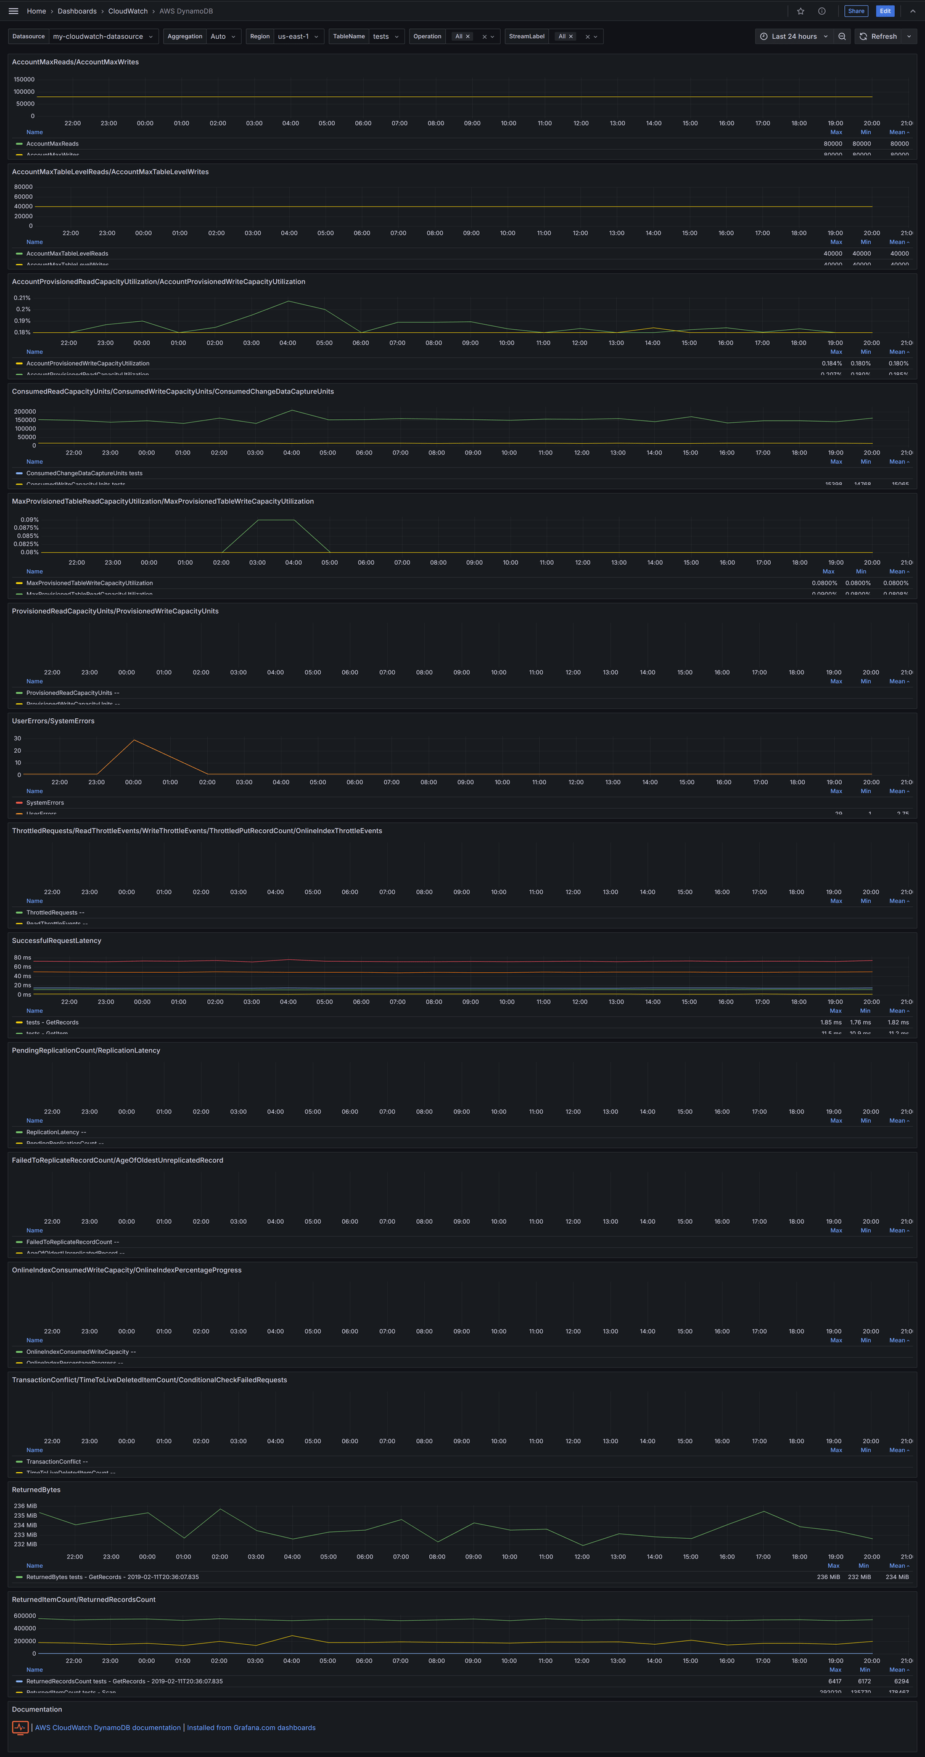The height and width of the screenshot is (1757, 925).
Task: Star this dashboard as favorite
Action: click(801, 11)
